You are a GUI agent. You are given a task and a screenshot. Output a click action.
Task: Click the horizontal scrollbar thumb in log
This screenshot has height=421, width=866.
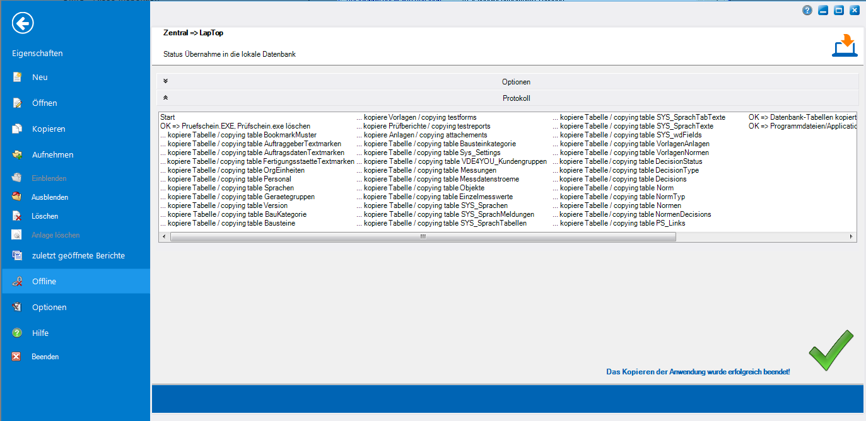point(423,237)
